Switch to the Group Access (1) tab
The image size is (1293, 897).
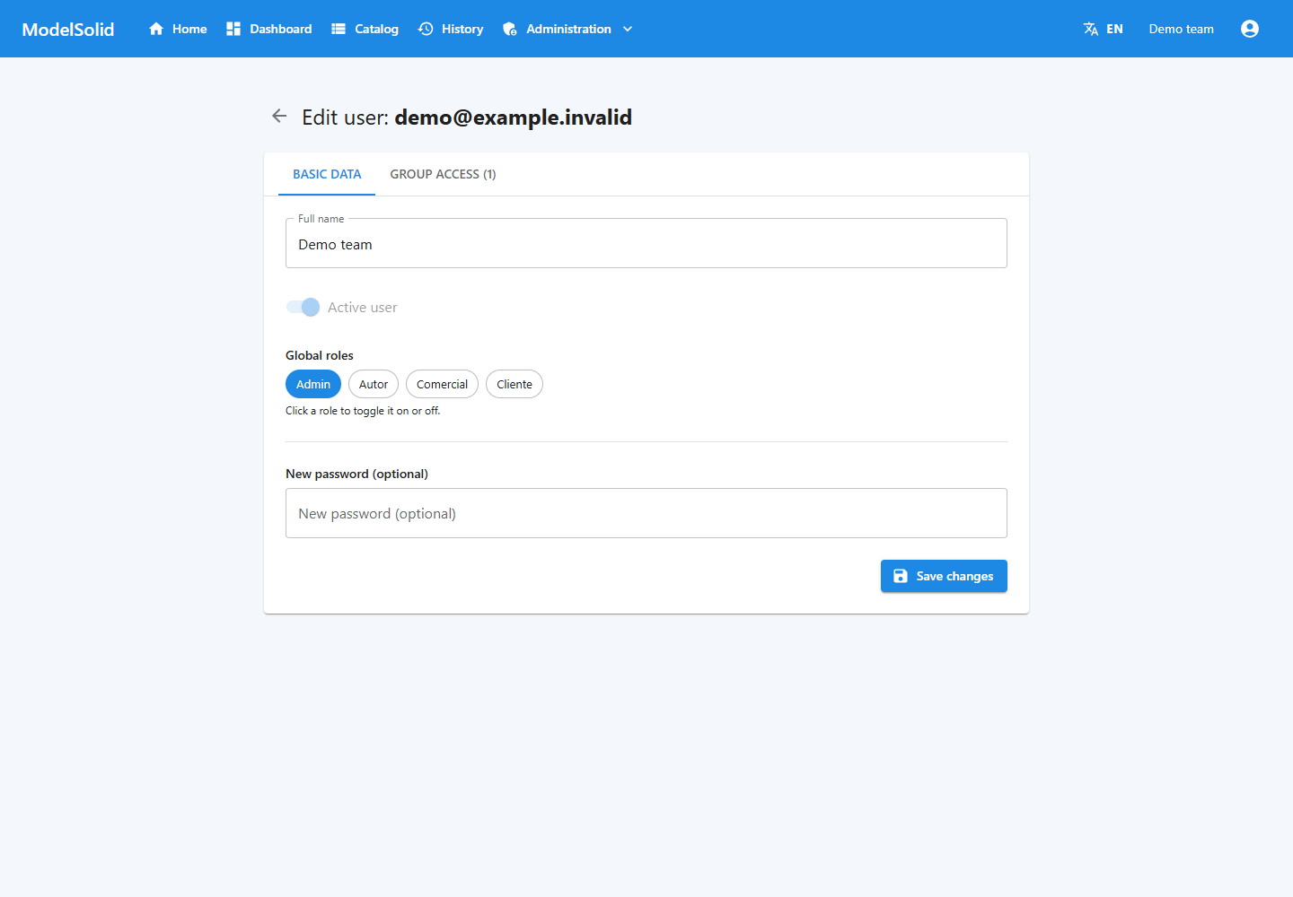tap(443, 174)
